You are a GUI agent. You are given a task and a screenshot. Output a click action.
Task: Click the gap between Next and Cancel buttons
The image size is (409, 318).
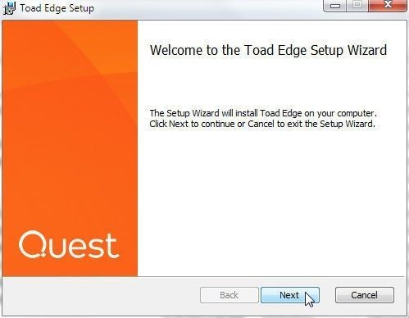point(327,295)
